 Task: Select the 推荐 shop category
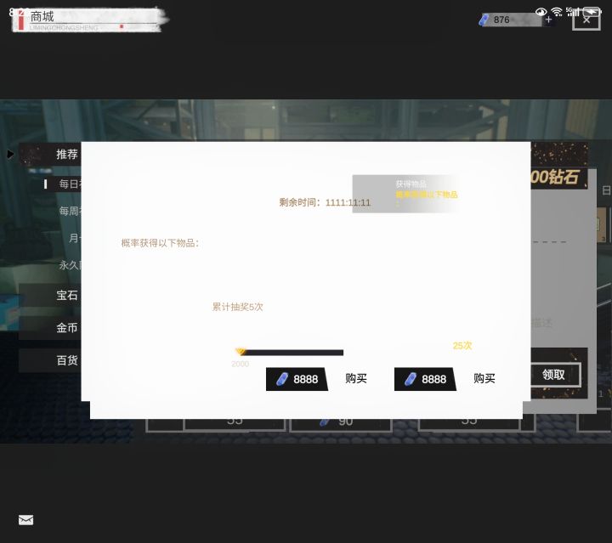50,155
